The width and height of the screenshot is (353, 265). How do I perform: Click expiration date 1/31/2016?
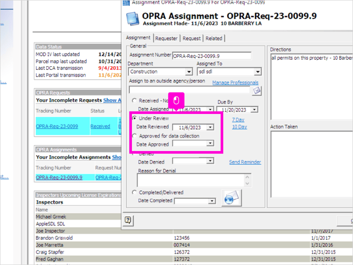click(x=322, y=245)
